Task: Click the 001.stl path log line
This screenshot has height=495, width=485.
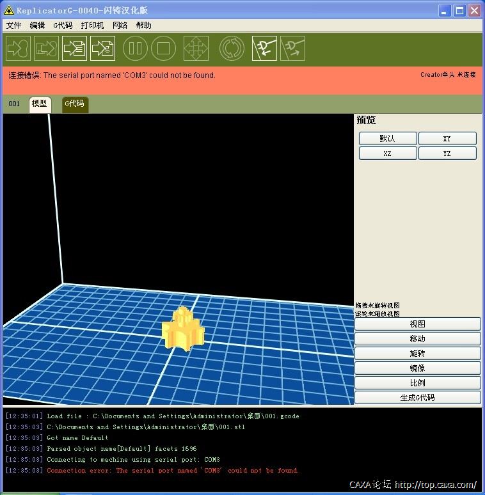Action: (125, 427)
